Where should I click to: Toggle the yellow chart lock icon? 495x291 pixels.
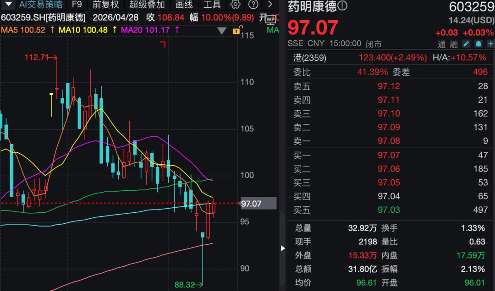click(236, 30)
